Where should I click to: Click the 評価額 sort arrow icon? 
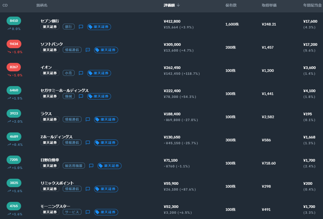point(178,5)
